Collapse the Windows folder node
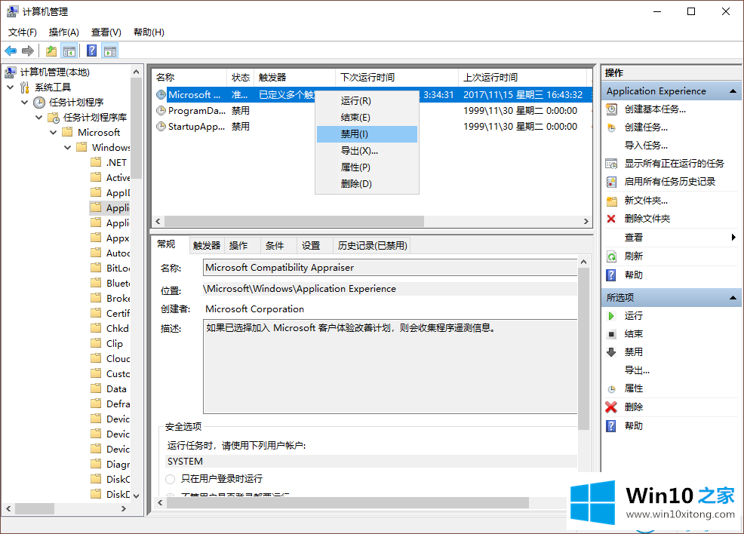This screenshot has width=744, height=534. [67, 148]
